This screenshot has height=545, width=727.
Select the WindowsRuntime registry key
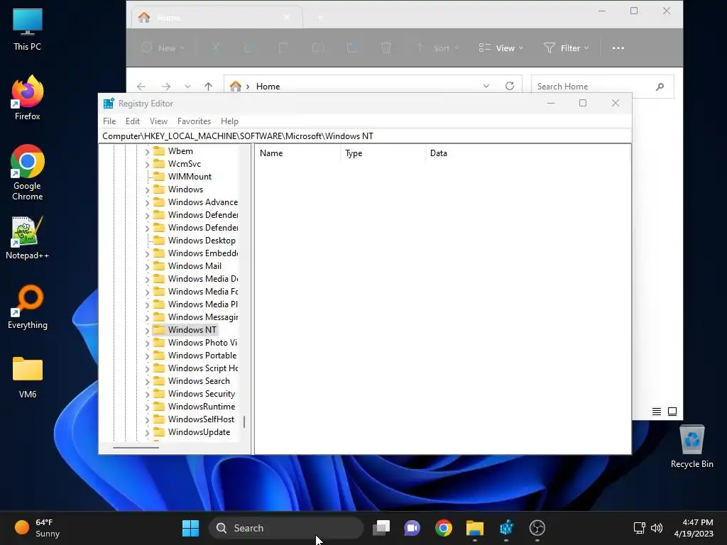[x=201, y=407]
